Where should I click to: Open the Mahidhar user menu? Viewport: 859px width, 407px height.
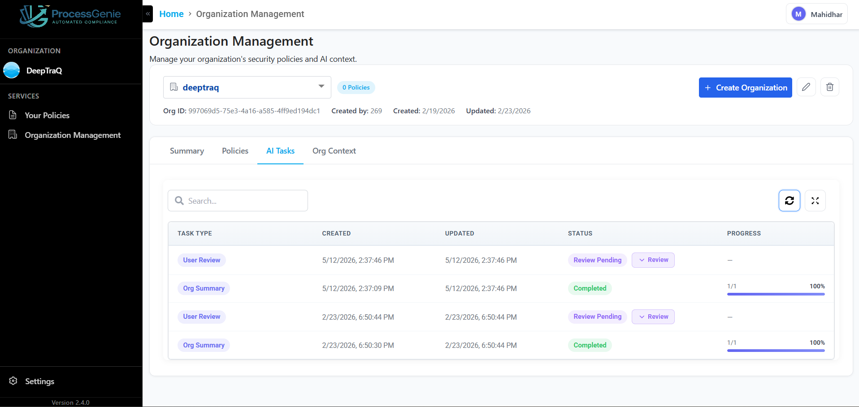pyautogui.click(x=817, y=14)
